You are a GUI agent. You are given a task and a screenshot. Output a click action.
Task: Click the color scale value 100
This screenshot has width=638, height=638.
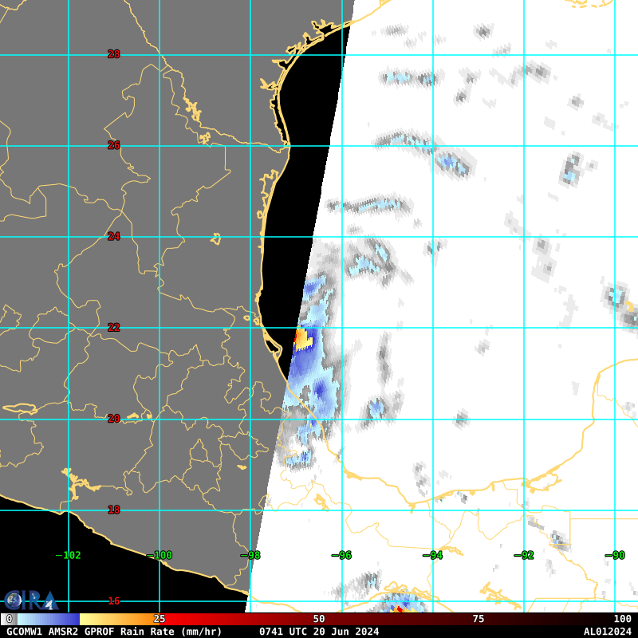point(623,620)
